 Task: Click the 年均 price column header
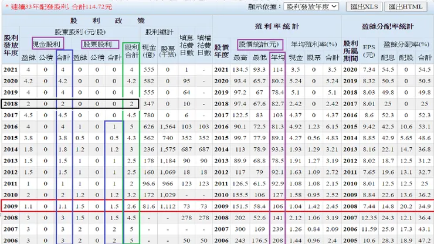(277, 57)
